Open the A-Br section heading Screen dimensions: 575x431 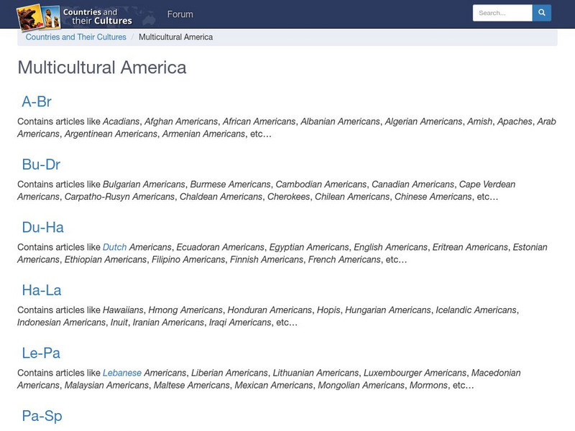coord(37,101)
